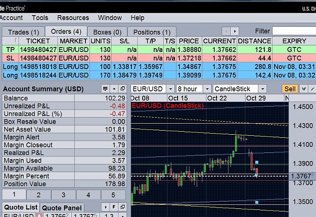Select the Quote Panel tab
Image resolution: width=316 pixels, height=217 pixels.
(62, 208)
